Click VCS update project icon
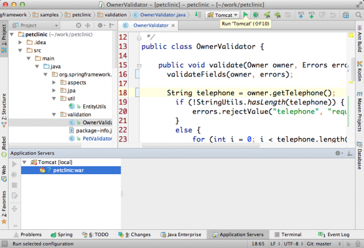The image size is (364, 248). point(301,15)
